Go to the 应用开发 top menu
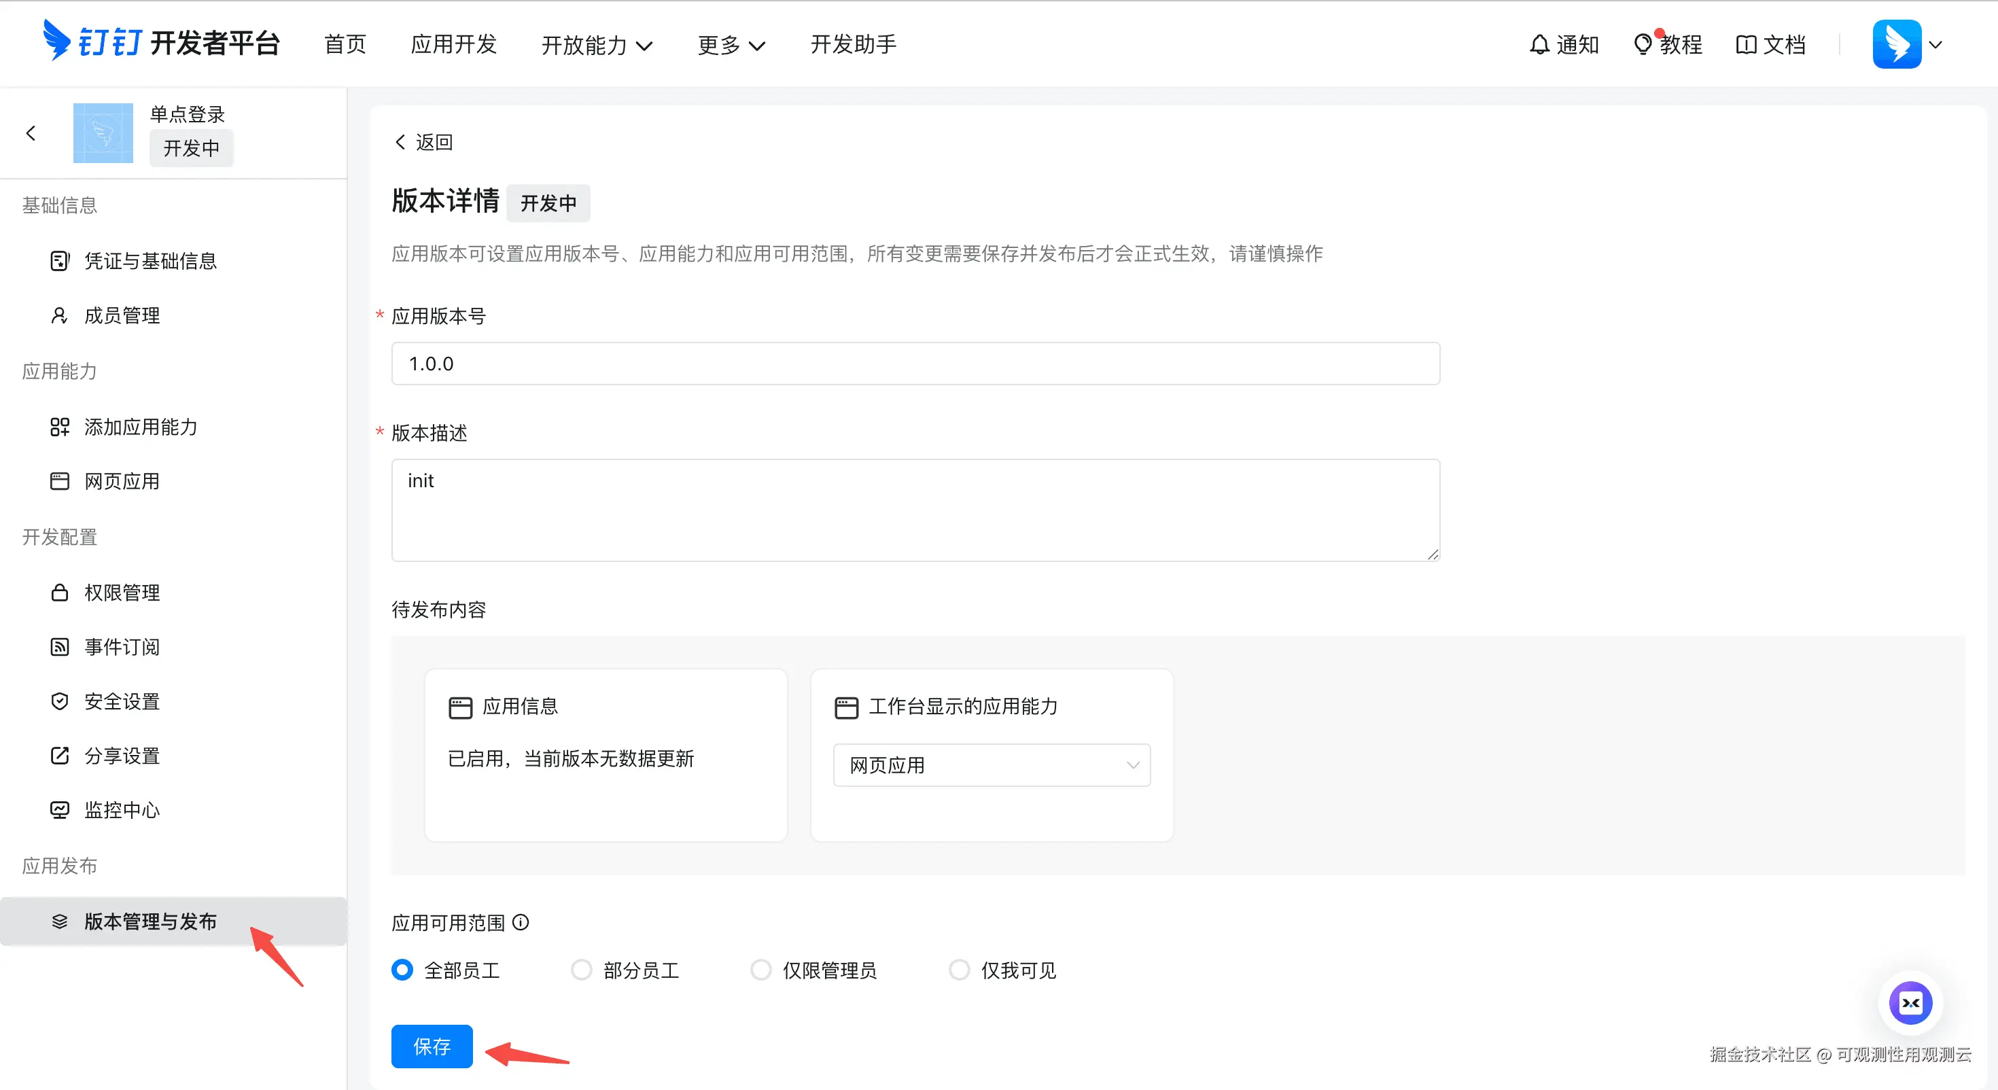 click(x=454, y=44)
